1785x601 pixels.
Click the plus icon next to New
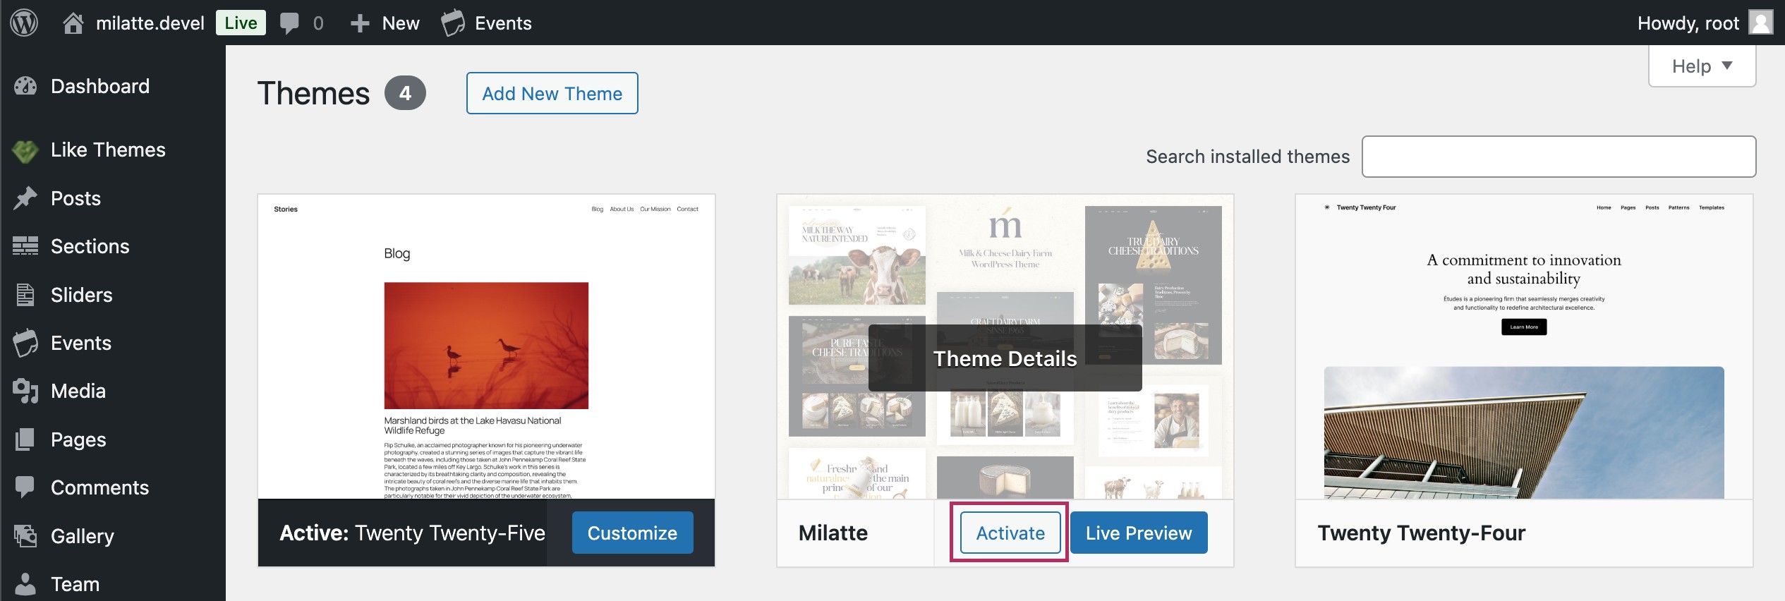coord(360,23)
